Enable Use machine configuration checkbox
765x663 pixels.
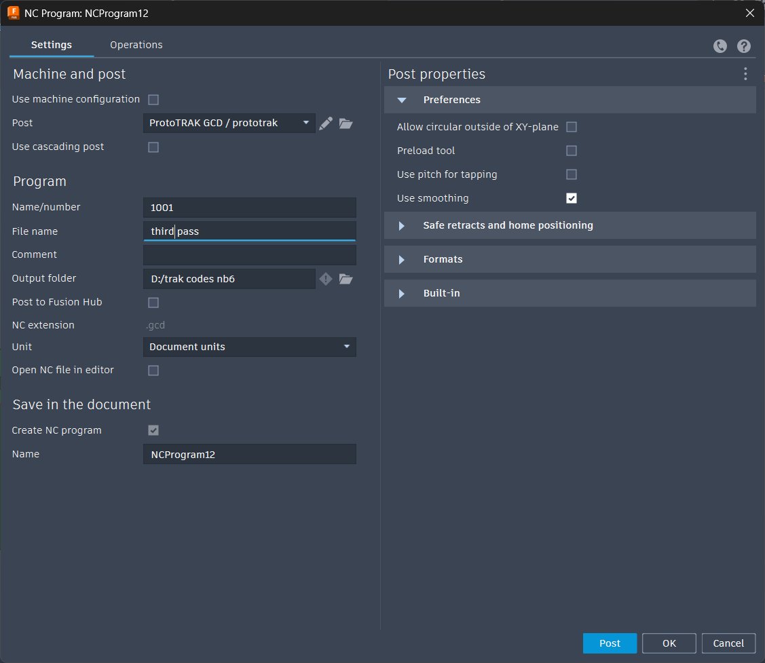click(153, 100)
